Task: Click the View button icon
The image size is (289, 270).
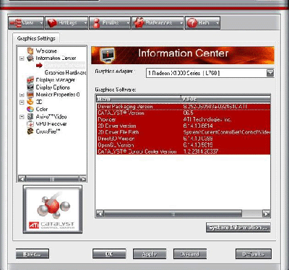Action: [16, 23]
